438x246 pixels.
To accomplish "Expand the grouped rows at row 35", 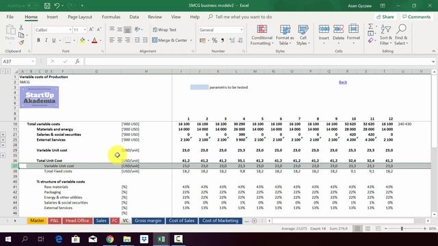I will coord(3,155).
